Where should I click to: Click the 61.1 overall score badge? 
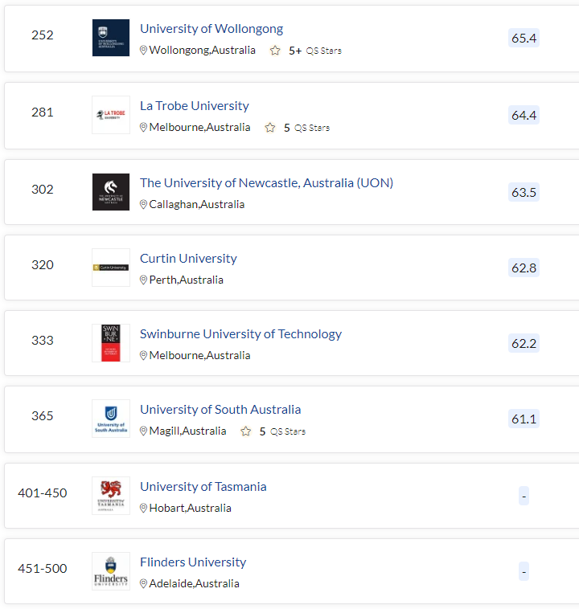point(524,419)
